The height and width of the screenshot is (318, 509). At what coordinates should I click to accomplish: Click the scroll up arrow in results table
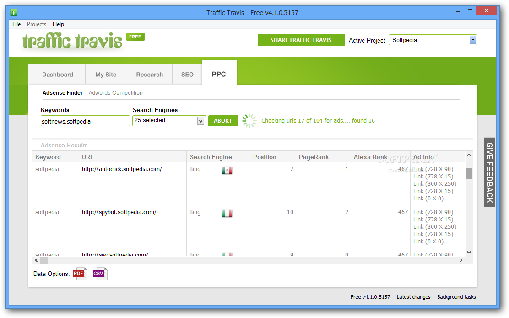tap(469, 155)
